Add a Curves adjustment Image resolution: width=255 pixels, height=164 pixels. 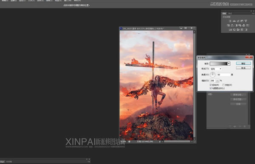(238, 21)
